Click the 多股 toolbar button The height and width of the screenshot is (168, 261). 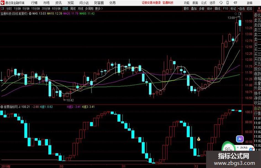click(x=202, y=9)
